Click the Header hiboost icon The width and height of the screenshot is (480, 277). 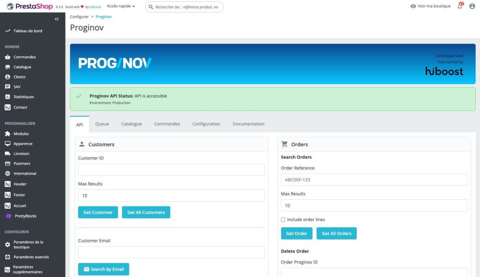[x=7, y=184]
